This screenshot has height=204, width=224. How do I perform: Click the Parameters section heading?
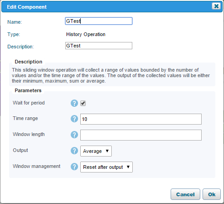[28, 90]
